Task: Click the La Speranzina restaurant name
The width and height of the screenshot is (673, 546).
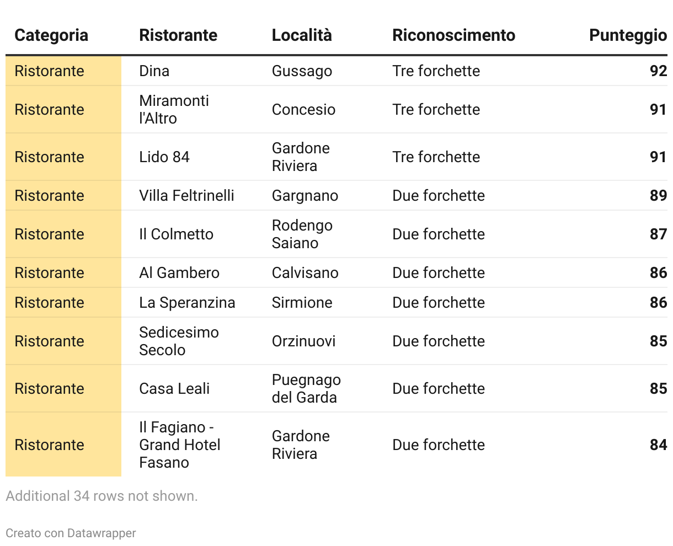Action: (187, 303)
